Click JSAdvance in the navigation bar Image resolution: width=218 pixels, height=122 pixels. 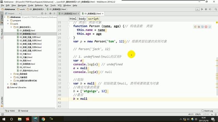click(8, 9)
